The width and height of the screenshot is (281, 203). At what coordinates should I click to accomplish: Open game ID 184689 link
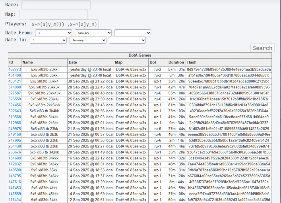click(15, 158)
